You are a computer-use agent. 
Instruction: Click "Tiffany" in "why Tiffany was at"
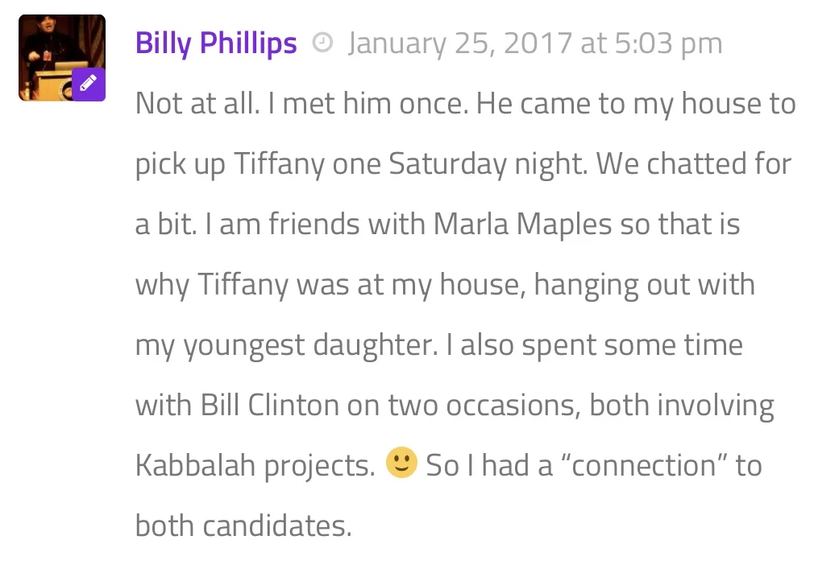[x=243, y=285]
